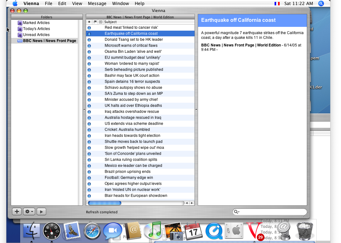
Task: Toggle unread dot for 'Osama Bin Laden alive and well'
Action: tap(89, 52)
